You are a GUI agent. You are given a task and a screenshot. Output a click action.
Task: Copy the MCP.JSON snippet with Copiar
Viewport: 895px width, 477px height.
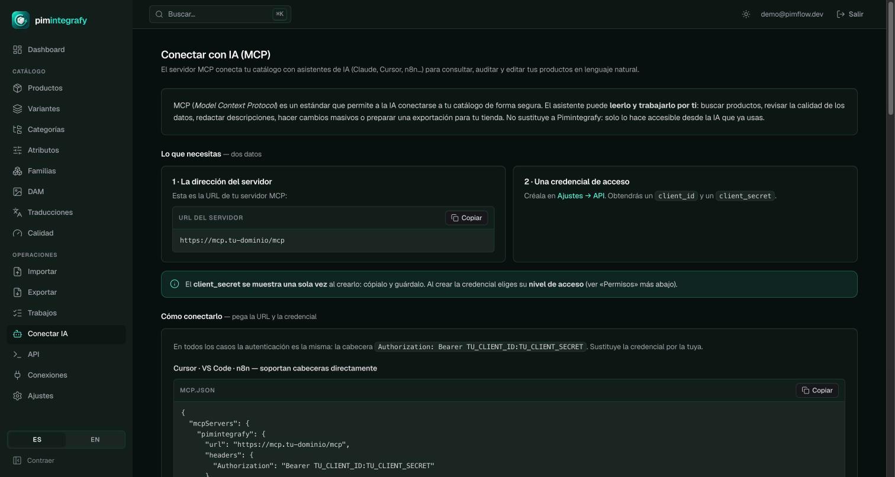pyautogui.click(x=817, y=391)
